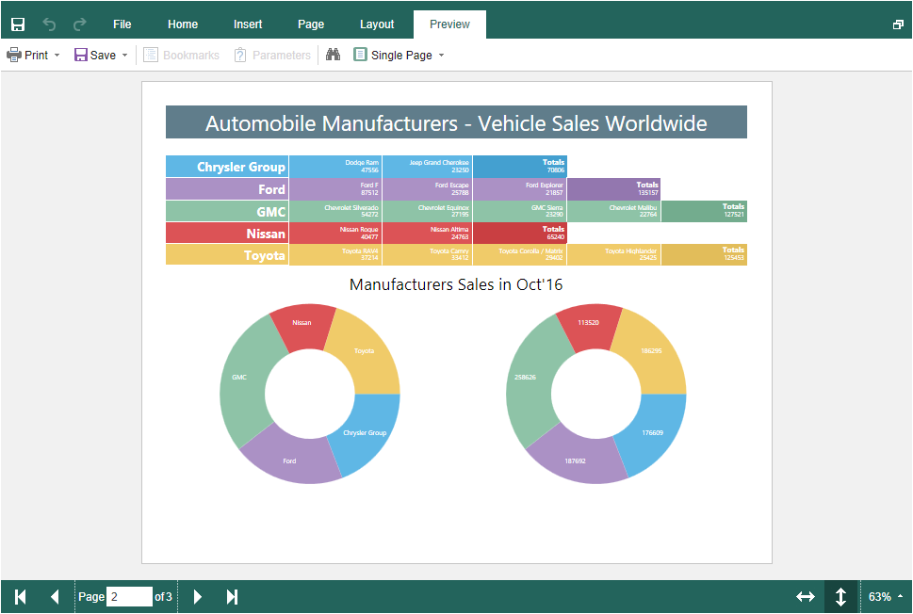Screen dimensions: 913x614
Task: Click the Manufacturers Sales in Oct'16 heading
Action: coord(456,284)
